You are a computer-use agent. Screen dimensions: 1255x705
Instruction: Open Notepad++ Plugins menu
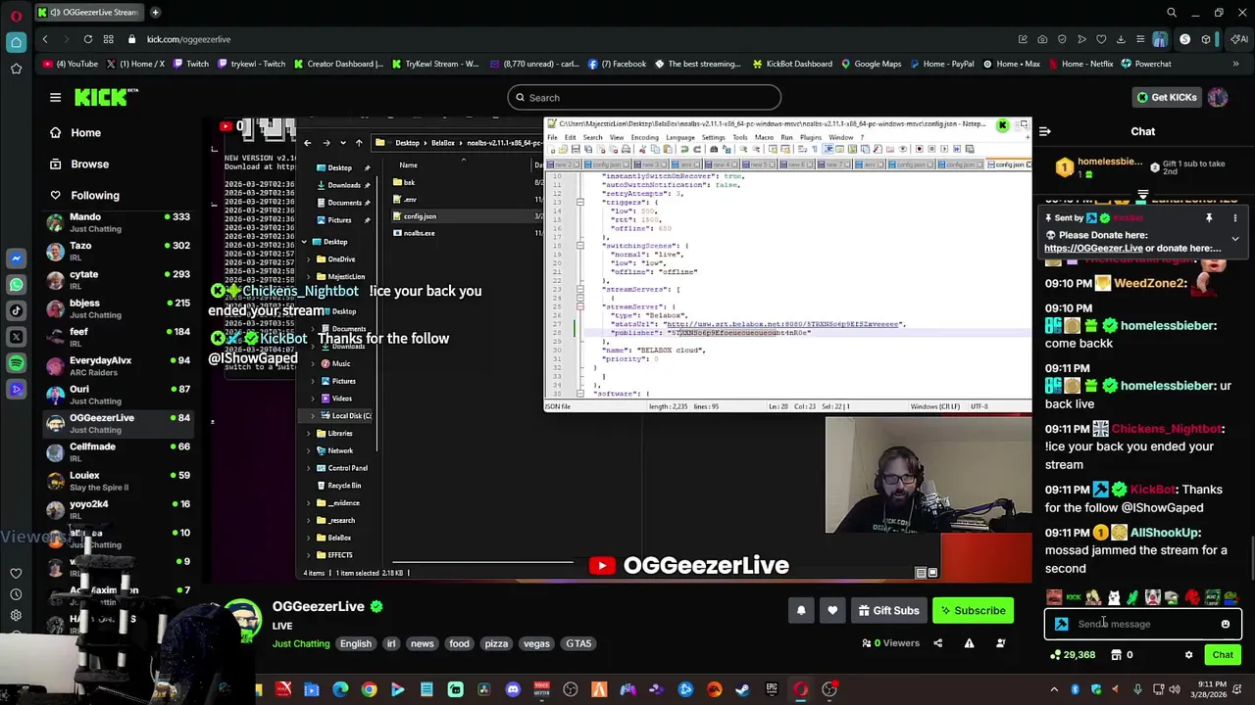[810, 137]
